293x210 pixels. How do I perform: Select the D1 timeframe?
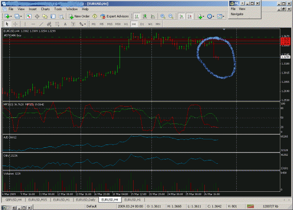point(142,24)
